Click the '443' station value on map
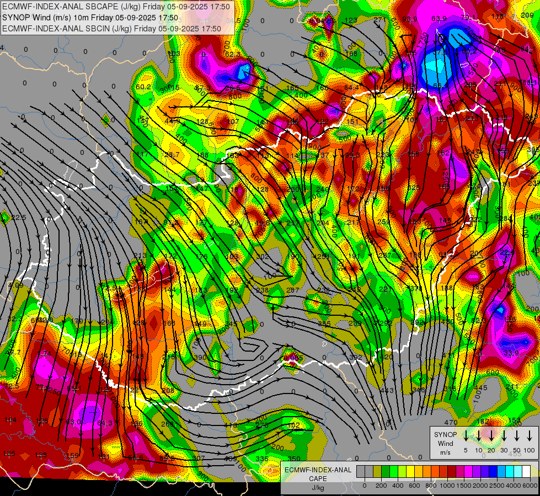540x496 pixels. 387,390
